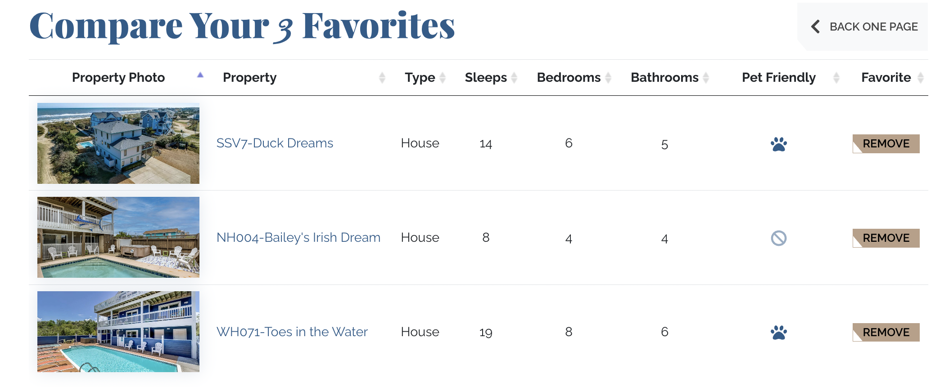Click the Property Photo column header
The width and height of the screenshot is (940, 391).
coord(118,78)
